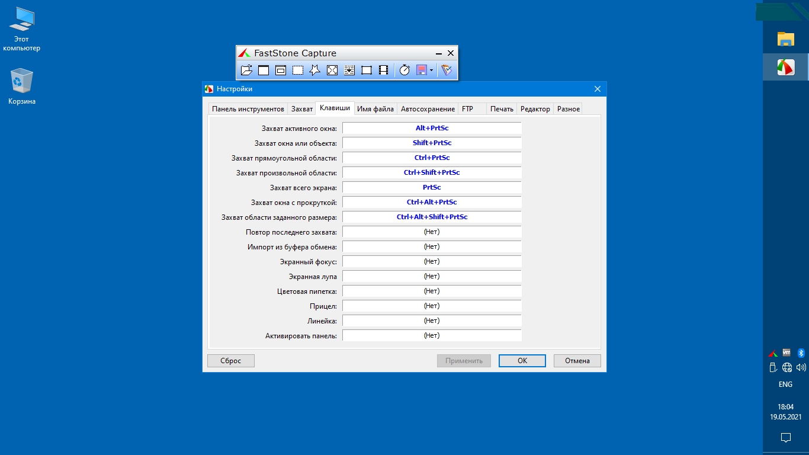809x455 pixels.
Task: Switch to the Редактор tab
Action: pos(535,109)
